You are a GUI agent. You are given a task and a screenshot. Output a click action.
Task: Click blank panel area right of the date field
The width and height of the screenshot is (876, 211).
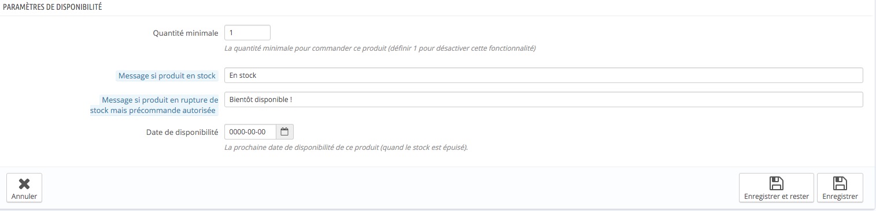coord(578,131)
